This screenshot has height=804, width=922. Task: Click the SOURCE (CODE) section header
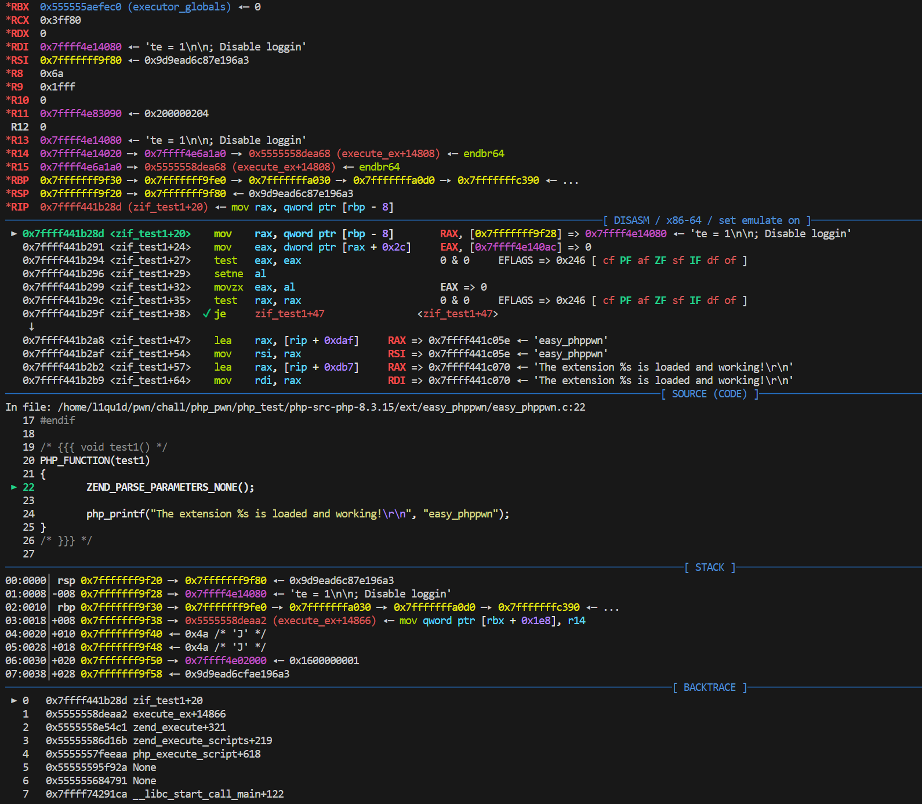(x=710, y=394)
